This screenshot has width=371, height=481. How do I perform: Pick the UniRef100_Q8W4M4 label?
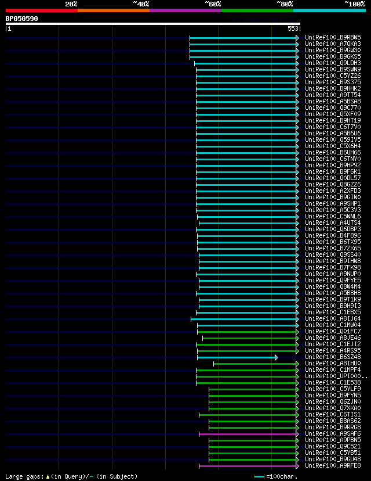coord(333,286)
